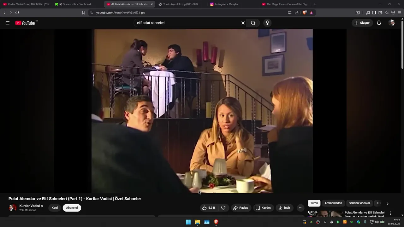The width and height of the screenshot is (404, 227).
Task: Switch to The Magic Flute tab
Action: [285, 4]
